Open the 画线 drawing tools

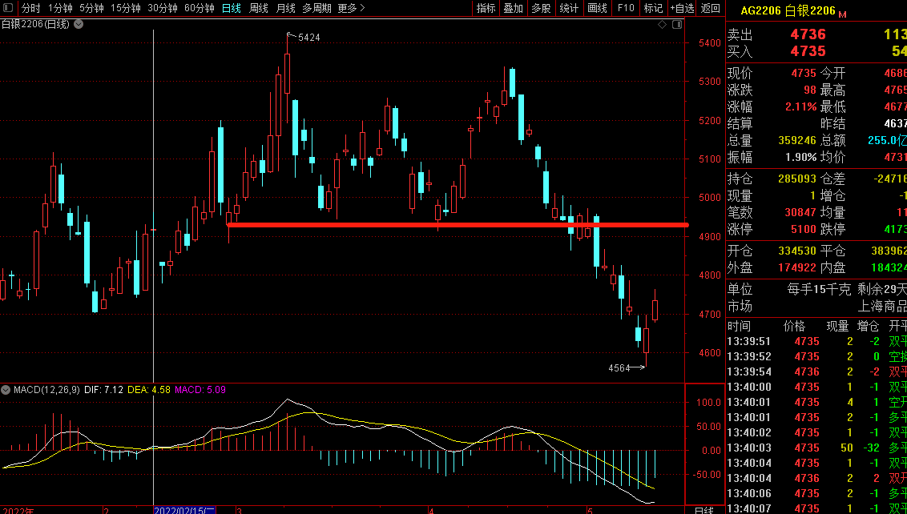coord(597,8)
